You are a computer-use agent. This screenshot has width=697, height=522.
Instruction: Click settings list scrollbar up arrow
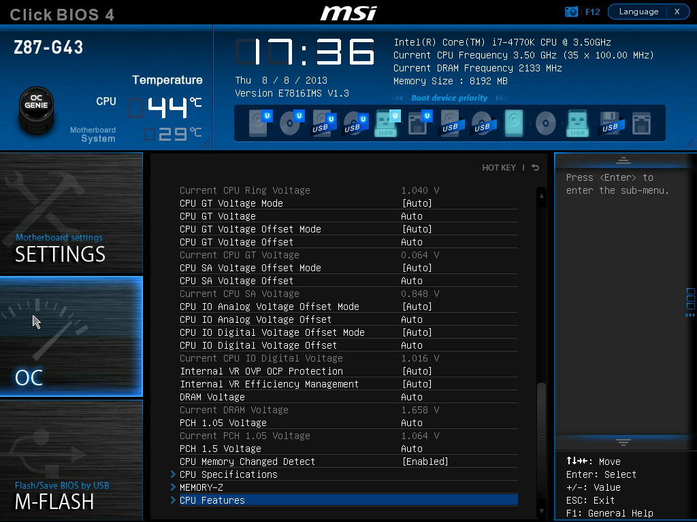[541, 195]
